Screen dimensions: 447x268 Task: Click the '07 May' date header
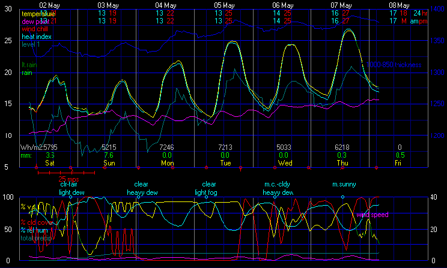341,5
